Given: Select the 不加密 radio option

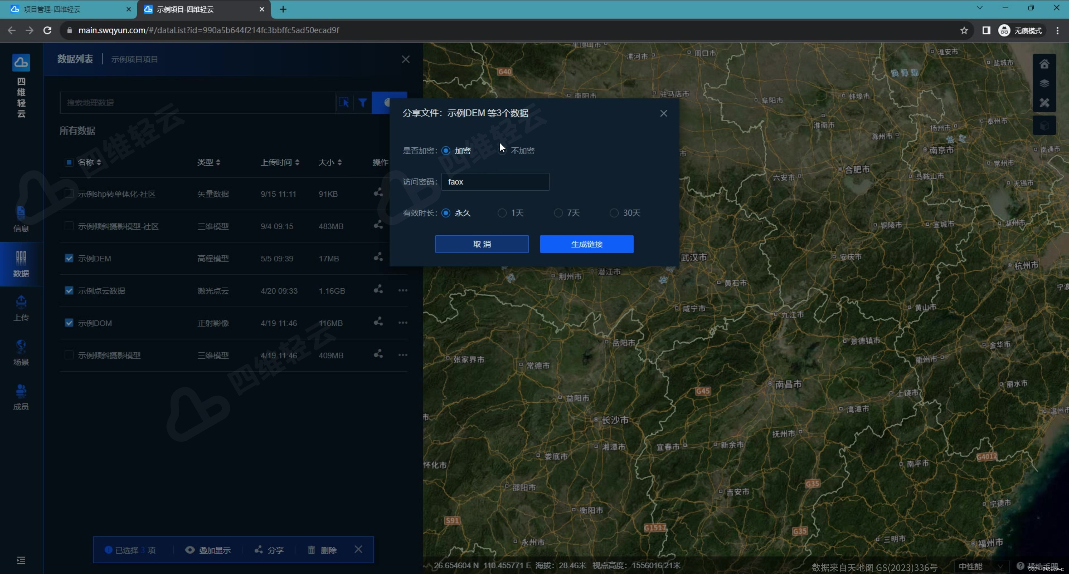Looking at the screenshot, I should click(502, 150).
